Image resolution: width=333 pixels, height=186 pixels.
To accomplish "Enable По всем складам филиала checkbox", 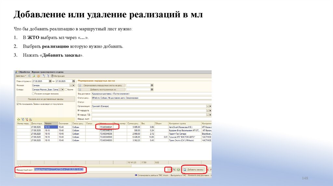I will click(x=33, y=94).
